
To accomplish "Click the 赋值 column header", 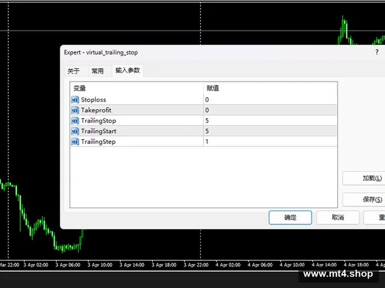I will (270, 88).
